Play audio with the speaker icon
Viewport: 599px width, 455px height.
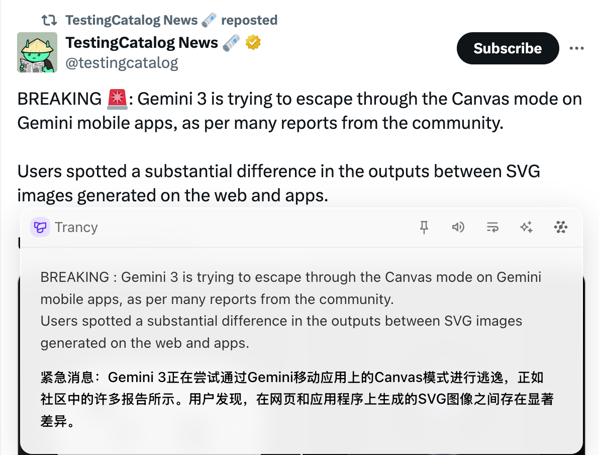coord(458,227)
